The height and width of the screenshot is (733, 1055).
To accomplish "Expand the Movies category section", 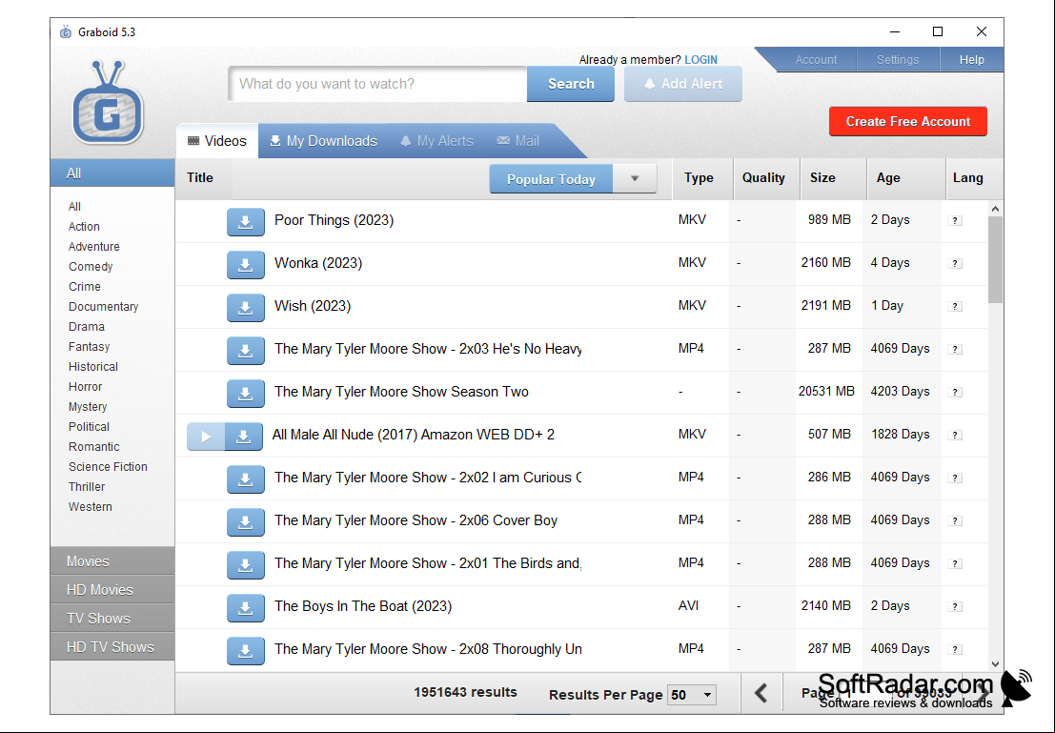I will [112, 561].
